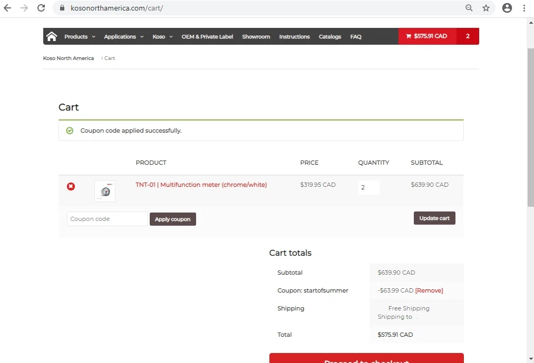534x363 pixels.
Task: Open the FAQ menu item
Action: point(355,37)
